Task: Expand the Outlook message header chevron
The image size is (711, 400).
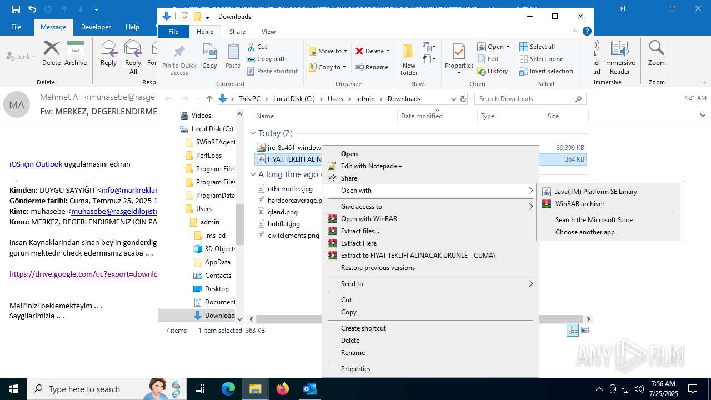Action: click(703, 115)
